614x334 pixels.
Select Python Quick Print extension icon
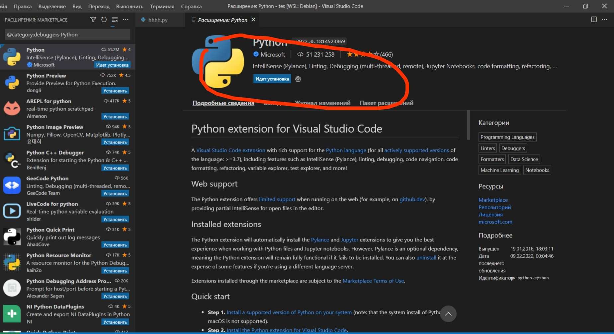[x=12, y=237]
